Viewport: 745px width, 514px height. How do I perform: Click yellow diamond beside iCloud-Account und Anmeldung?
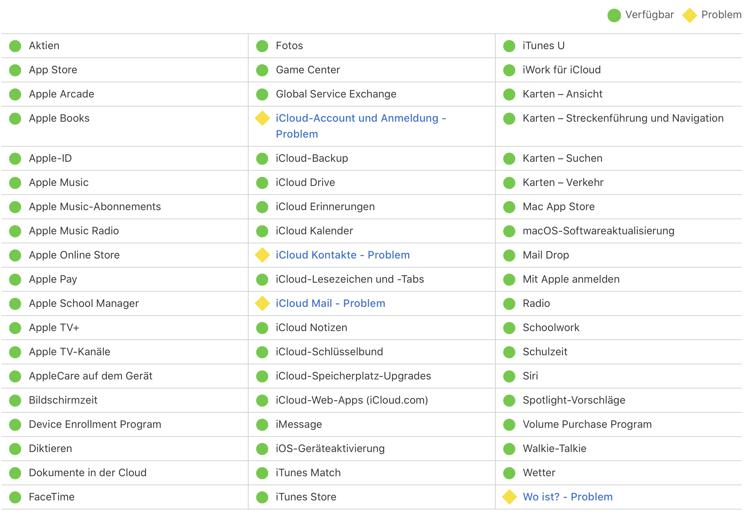click(x=262, y=118)
